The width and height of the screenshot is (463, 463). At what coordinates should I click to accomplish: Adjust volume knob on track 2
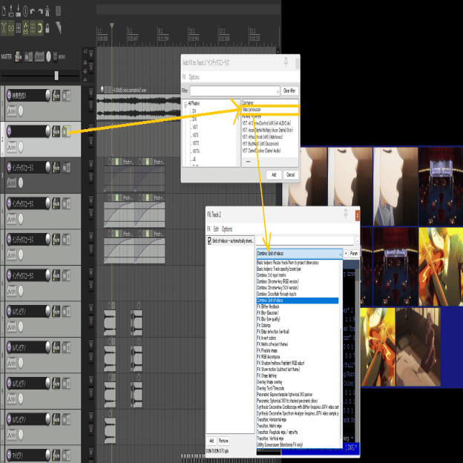click(47, 131)
